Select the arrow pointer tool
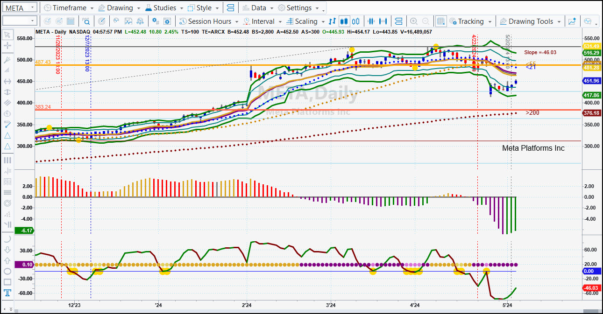The image size is (603, 314). coord(7,35)
